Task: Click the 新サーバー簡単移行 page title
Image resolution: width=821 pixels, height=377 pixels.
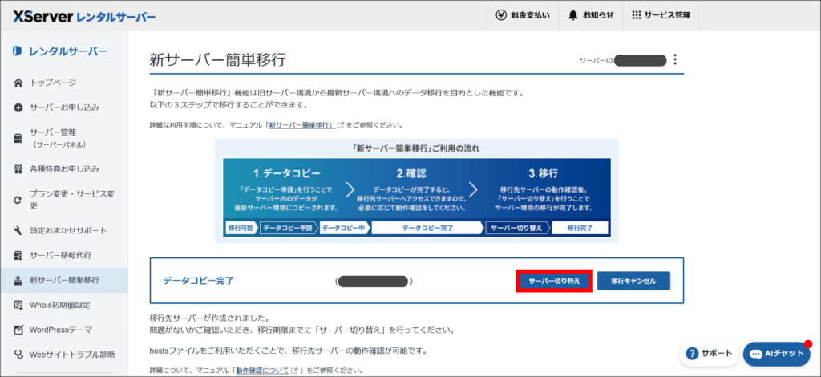Action: [x=218, y=59]
